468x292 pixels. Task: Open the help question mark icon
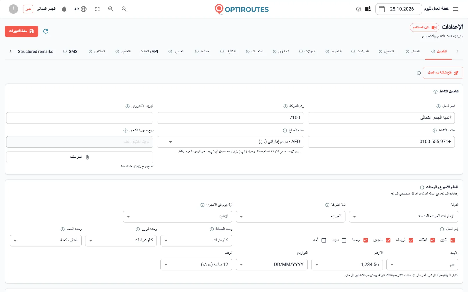click(x=359, y=9)
